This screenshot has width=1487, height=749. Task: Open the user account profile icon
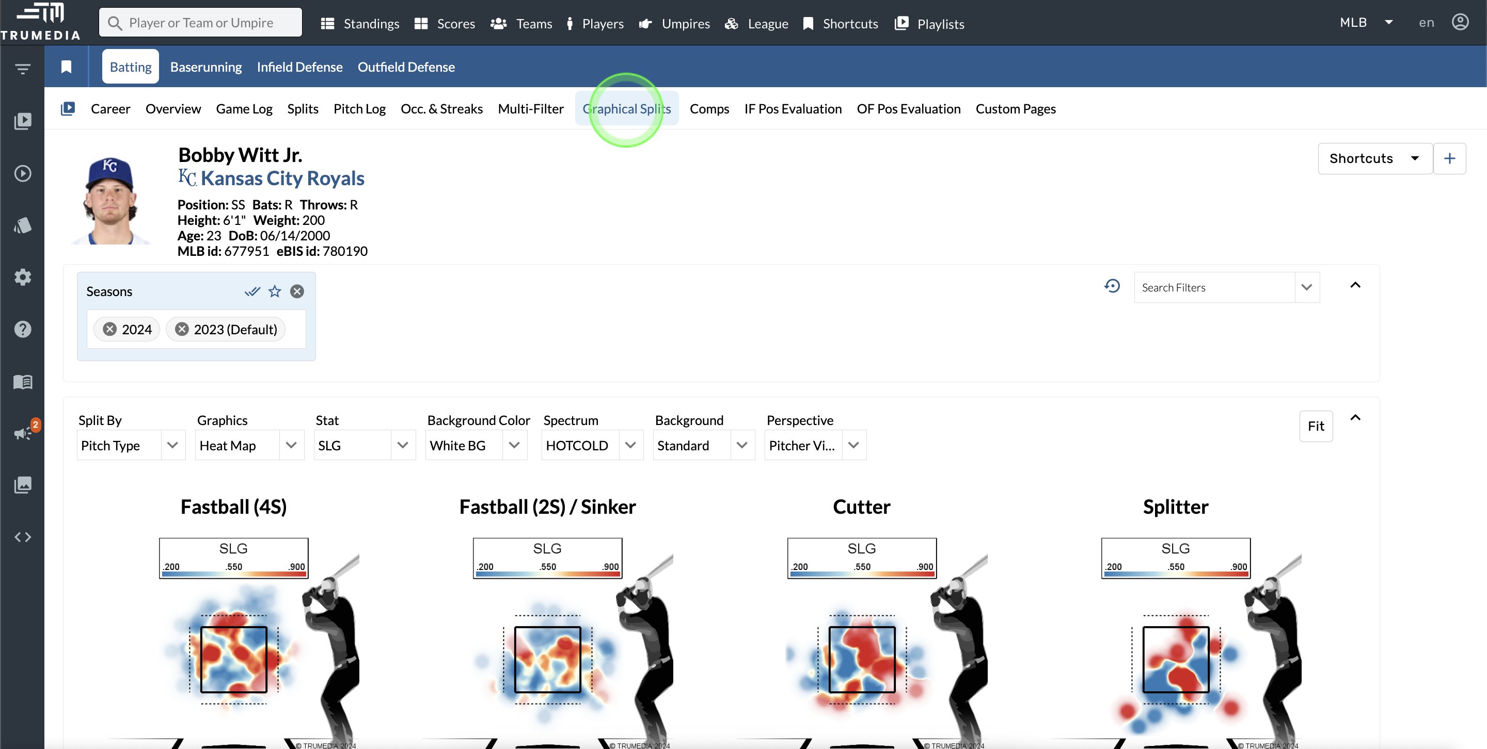tap(1460, 23)
